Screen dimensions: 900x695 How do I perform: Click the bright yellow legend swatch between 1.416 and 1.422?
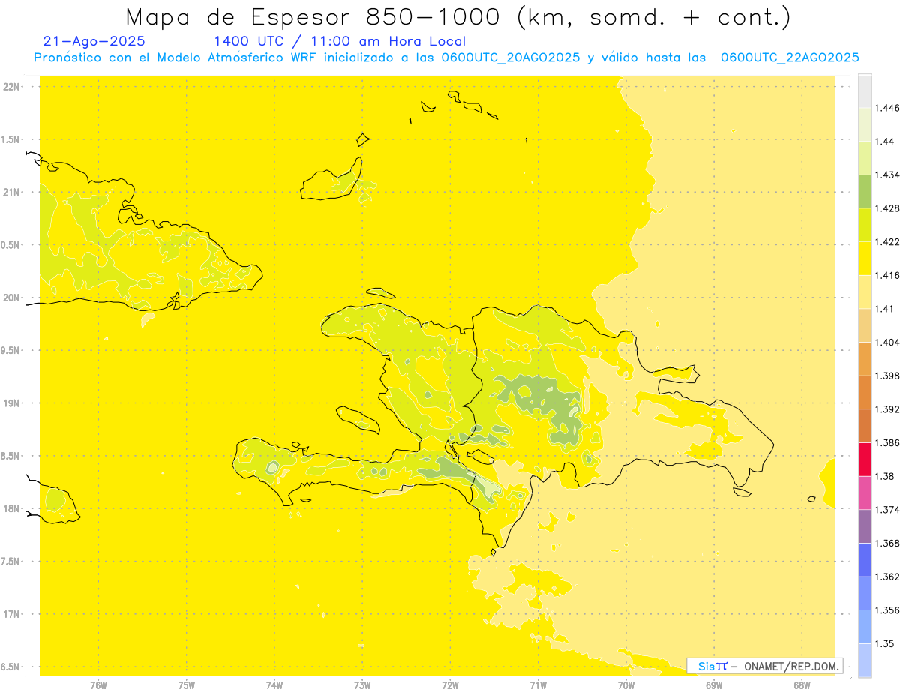click(x=865, y=258)
